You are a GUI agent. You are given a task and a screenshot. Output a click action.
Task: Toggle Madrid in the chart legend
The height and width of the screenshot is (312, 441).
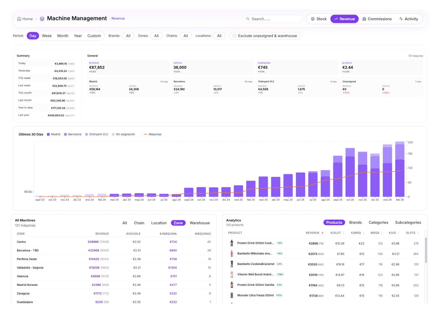pyautogui.click(x=54, y=134)
